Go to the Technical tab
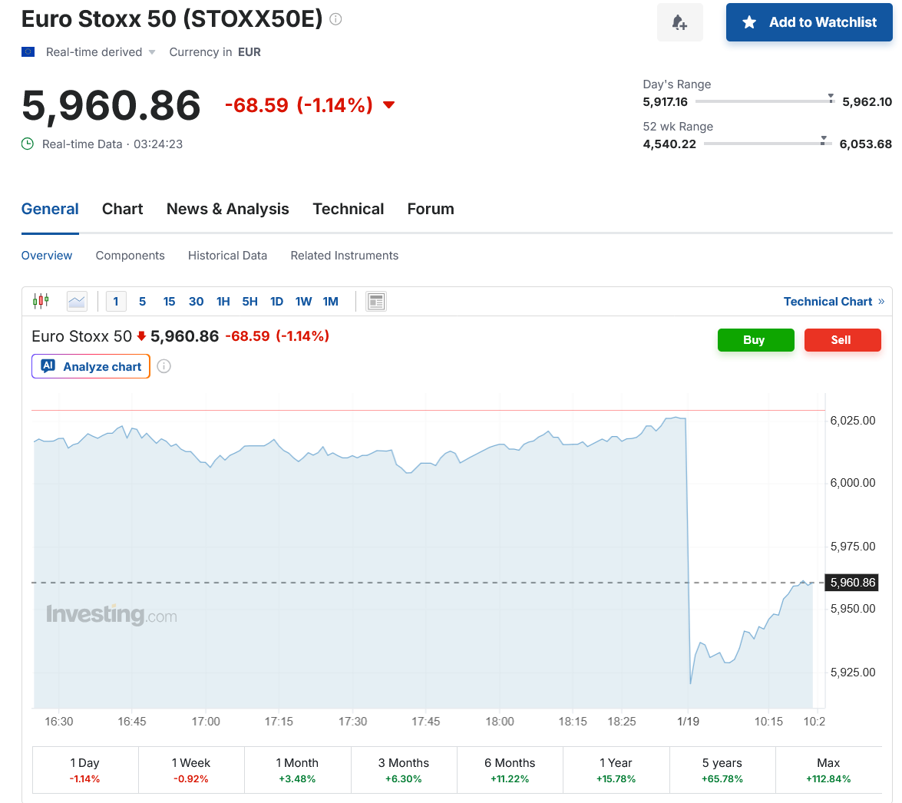Screen dimensions: 902x803 pos(348,209)
